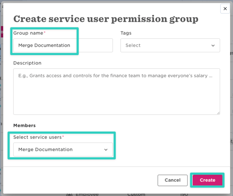Open the Select service users dropdown
233x196 pixels.
(63, 150)
